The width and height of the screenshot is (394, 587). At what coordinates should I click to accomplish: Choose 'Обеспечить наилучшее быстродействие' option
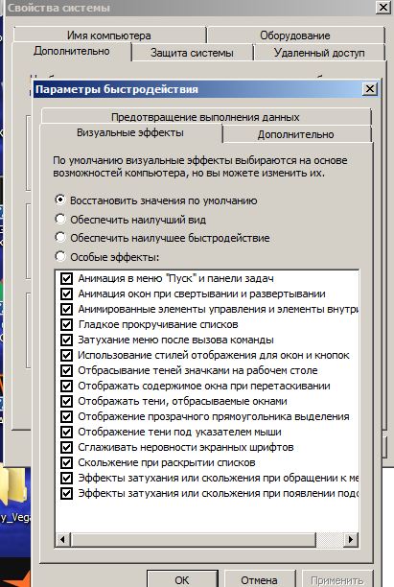click(60, 237)
